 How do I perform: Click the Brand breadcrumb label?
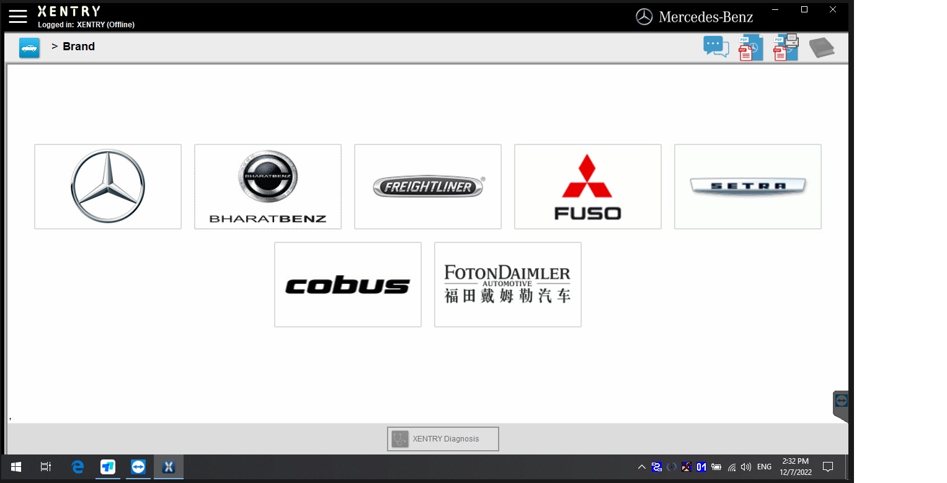point(79,47)
